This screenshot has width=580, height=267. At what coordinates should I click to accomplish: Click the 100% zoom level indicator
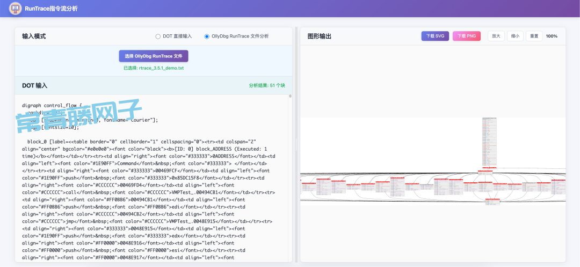coord(552,36)
